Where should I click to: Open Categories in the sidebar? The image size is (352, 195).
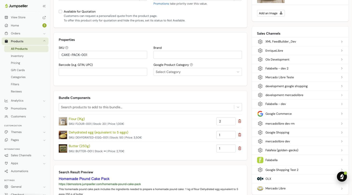18,77
